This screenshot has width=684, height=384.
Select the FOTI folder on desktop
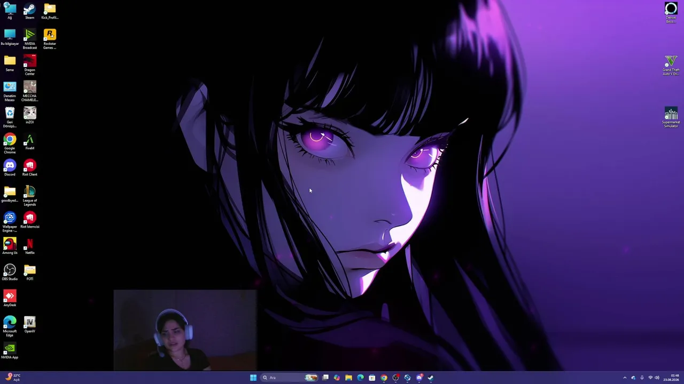pos(29,273)
